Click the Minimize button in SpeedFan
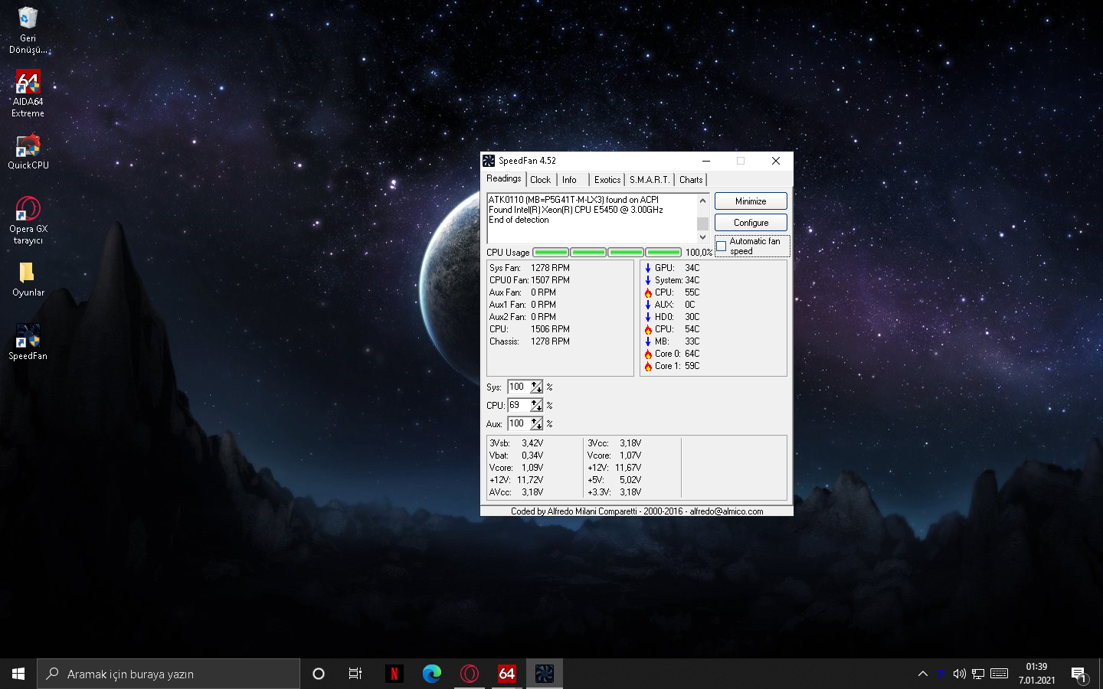Screen dimensions: 1103x689 (751, 201)
